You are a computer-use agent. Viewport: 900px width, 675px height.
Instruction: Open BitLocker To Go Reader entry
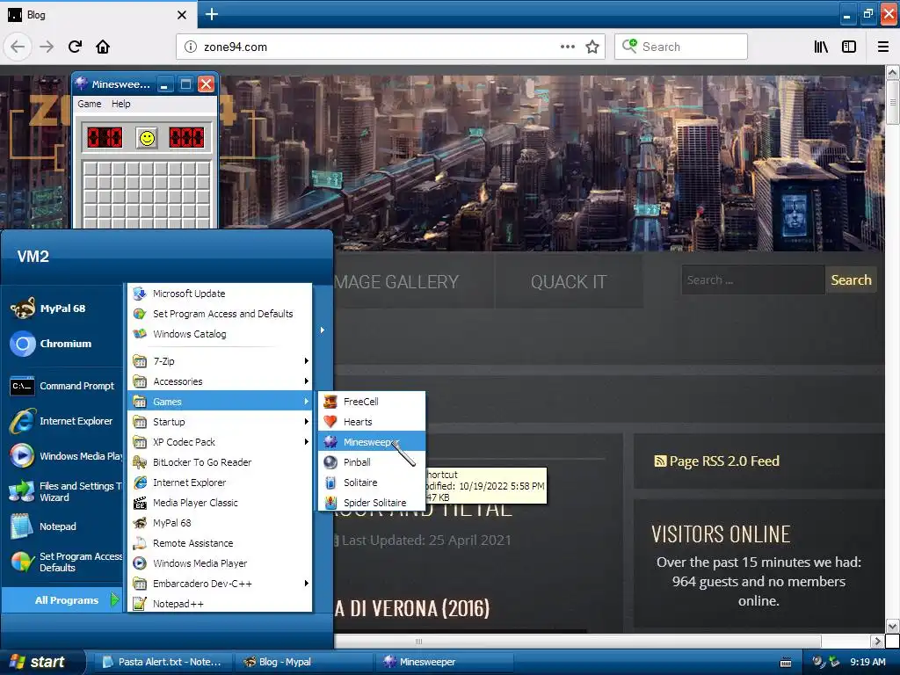[220, 462]
